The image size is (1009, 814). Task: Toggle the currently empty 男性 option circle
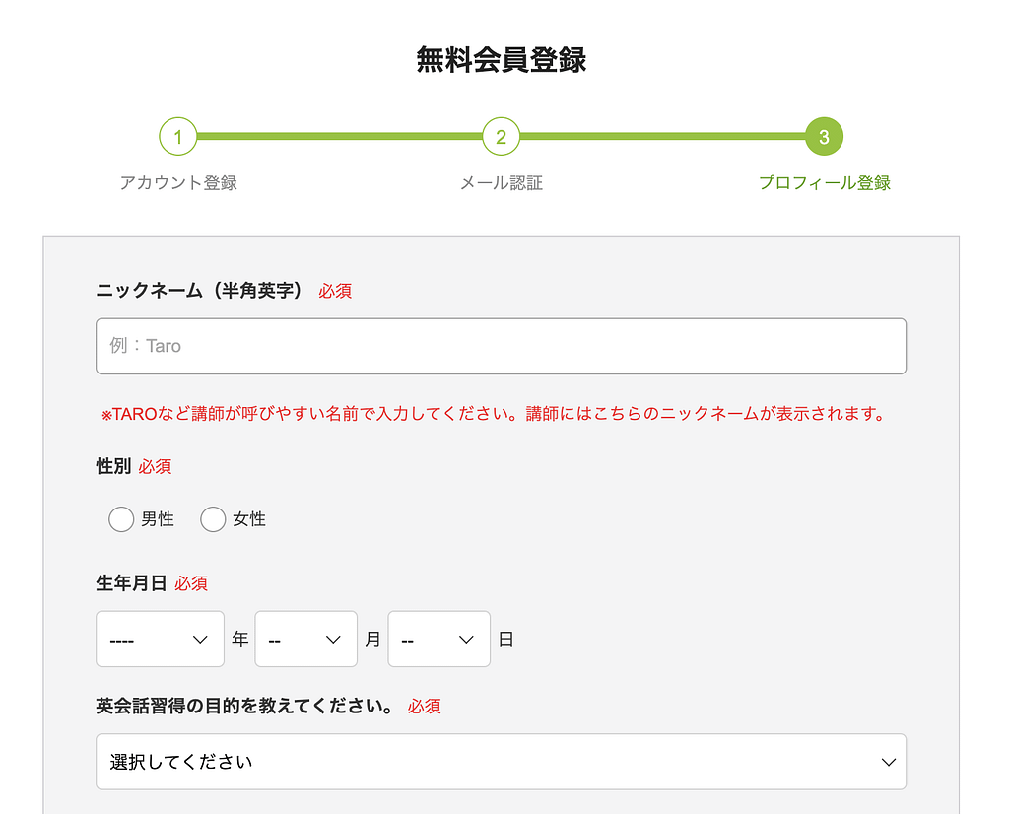(121, 518)
